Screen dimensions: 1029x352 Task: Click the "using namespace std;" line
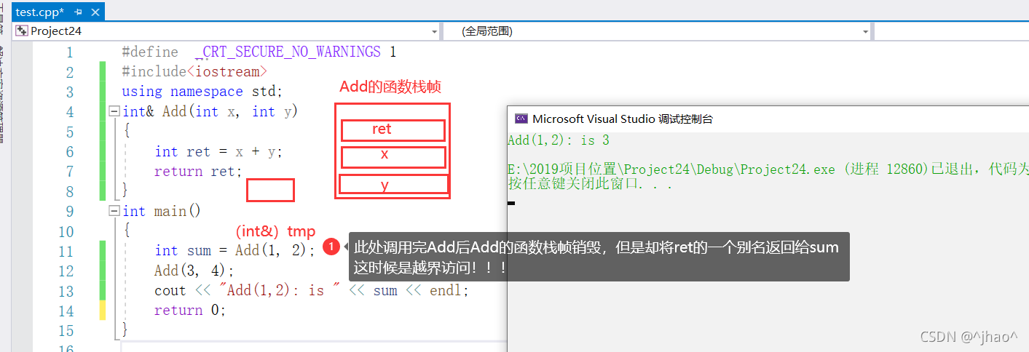[x=202, y=92]
